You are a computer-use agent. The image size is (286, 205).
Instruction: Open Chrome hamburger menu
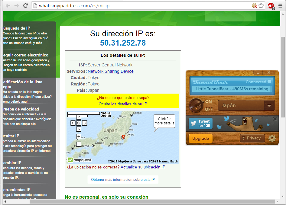[x=281, y=6]
